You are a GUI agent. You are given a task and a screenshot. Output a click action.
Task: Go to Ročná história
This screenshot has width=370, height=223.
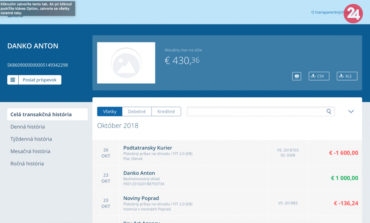tap(27, 164)
